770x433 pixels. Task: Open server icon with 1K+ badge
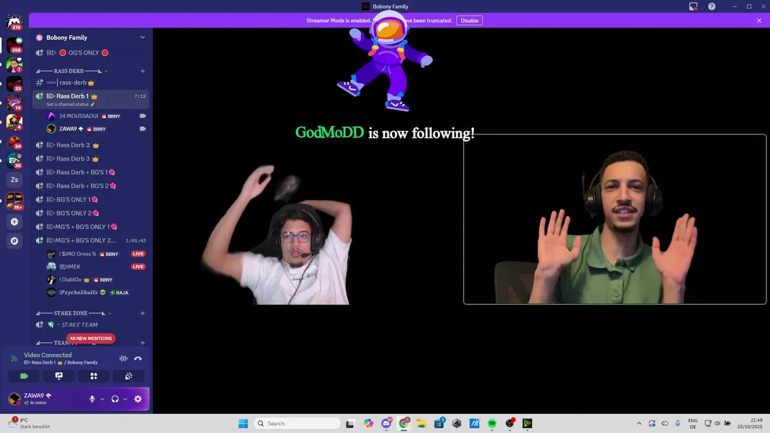(14, 200)
